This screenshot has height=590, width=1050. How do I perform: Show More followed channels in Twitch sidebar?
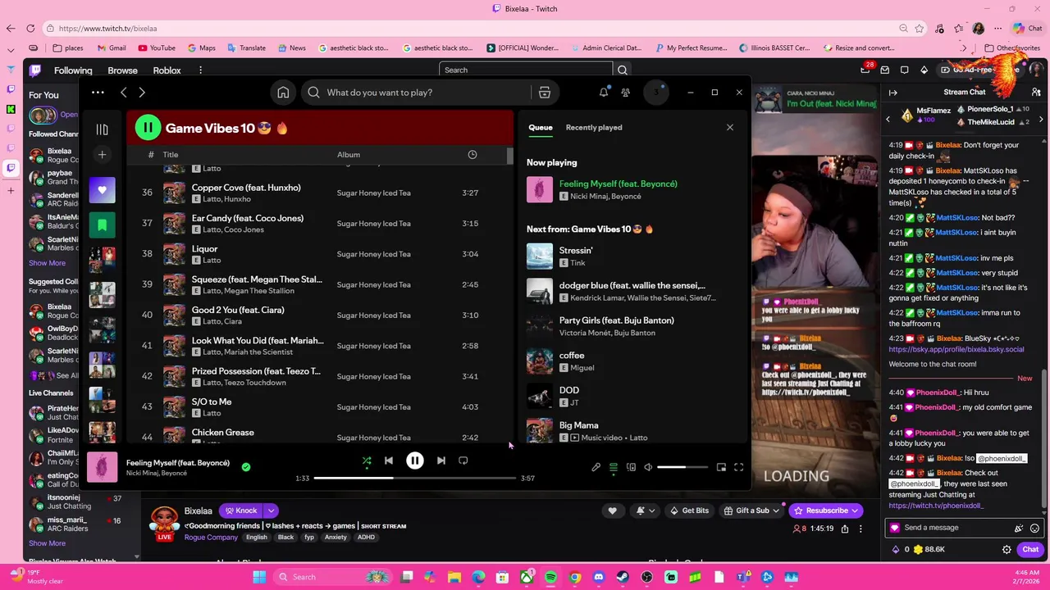[47, 263]
